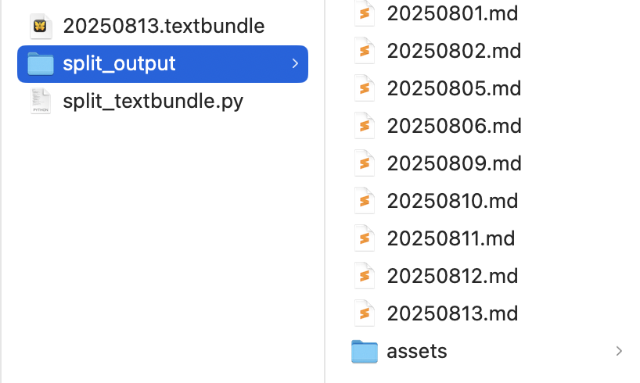Select the 20250811.md file name
Viewport: 640px width, 383px height.
451,238
